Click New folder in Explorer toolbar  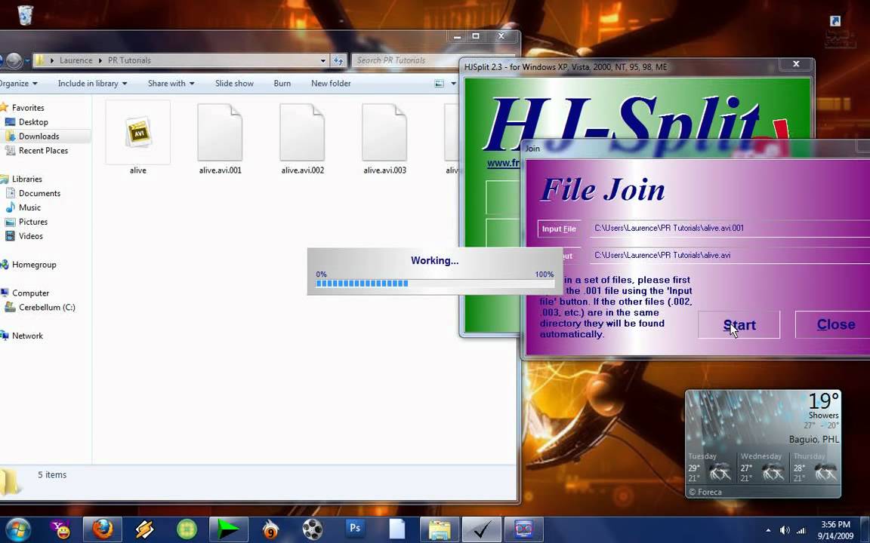click(x=331, y=84)
